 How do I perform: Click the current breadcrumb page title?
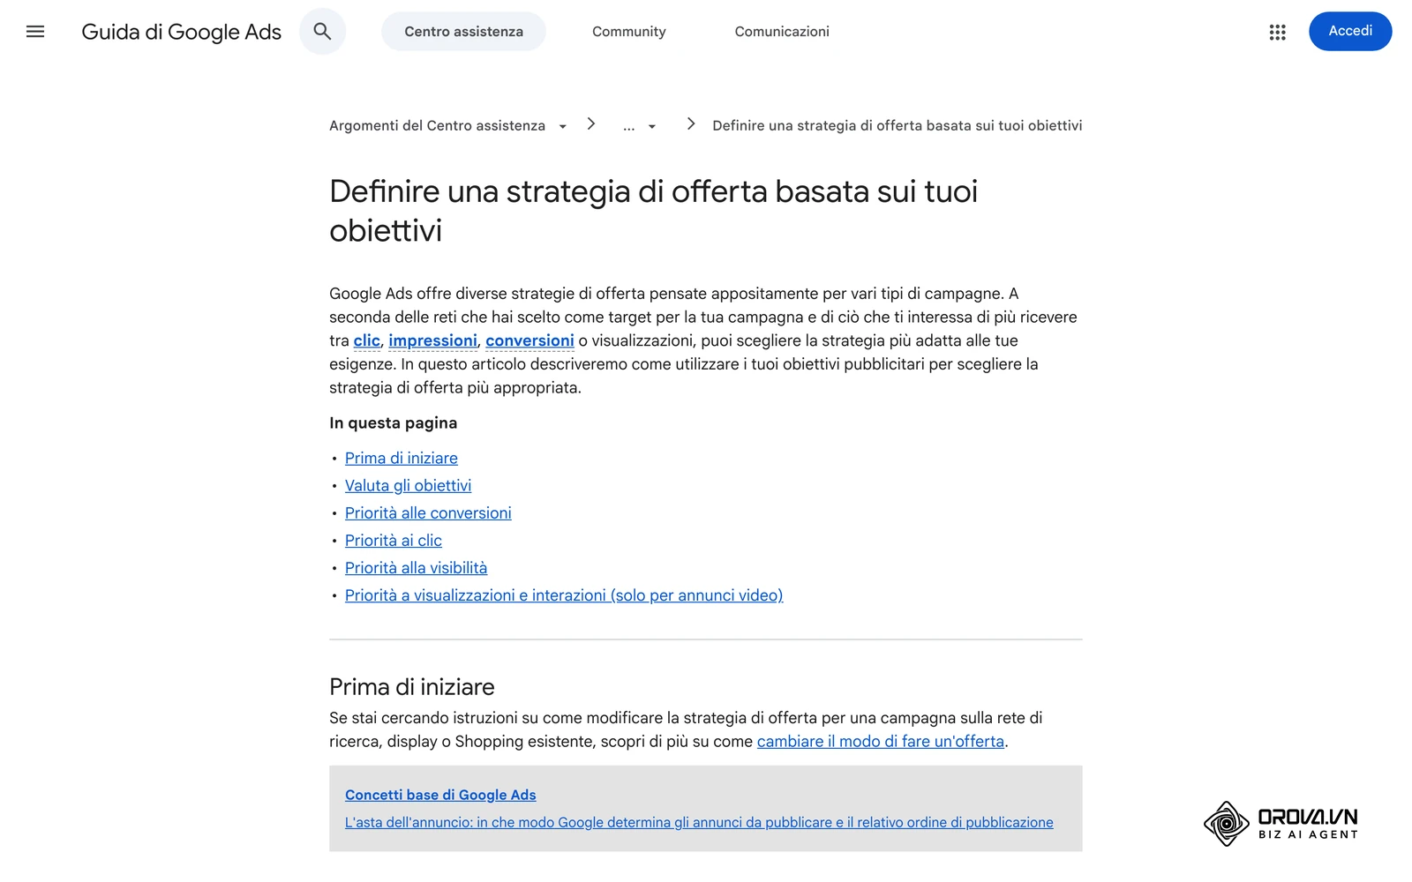pyautogui.click(x=897, y=125)
